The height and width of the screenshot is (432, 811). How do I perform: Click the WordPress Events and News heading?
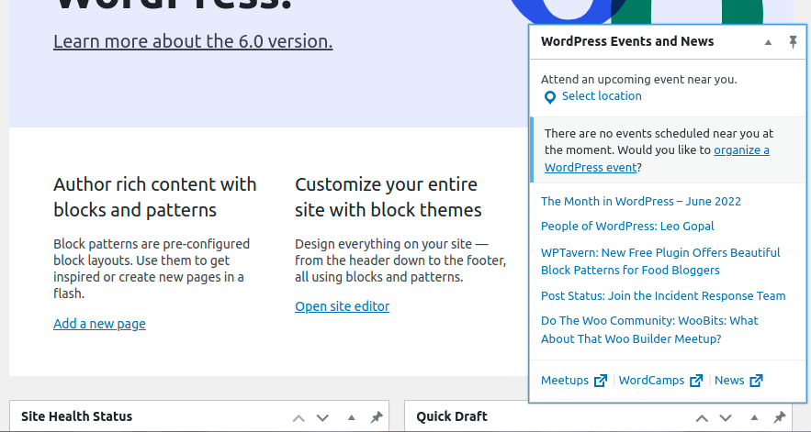627,42
